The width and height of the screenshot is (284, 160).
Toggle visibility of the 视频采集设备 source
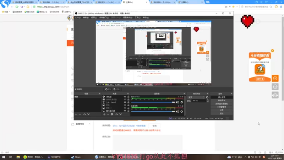125,100
